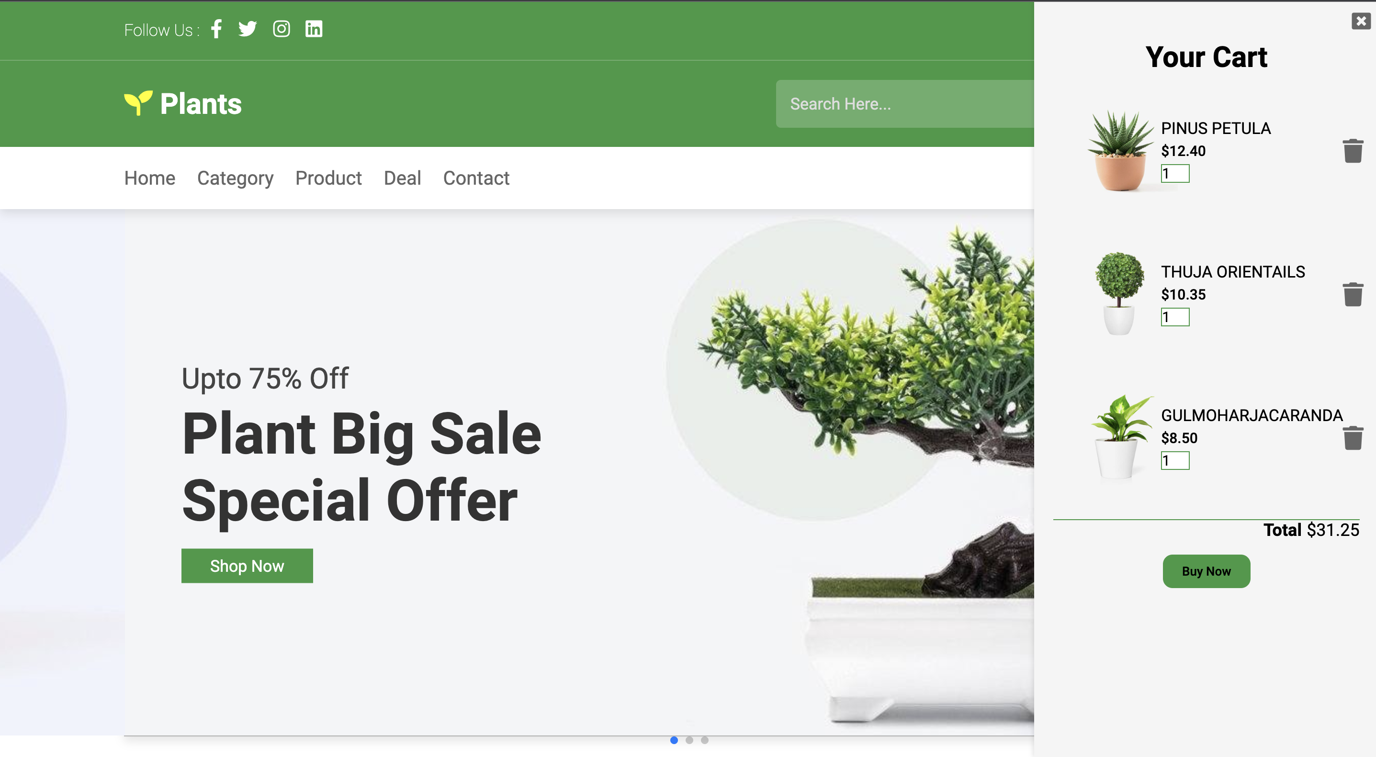The width and height of the screenshot is (1376, 757).
Task: Open the Category menu
Action: click(235, 178)
